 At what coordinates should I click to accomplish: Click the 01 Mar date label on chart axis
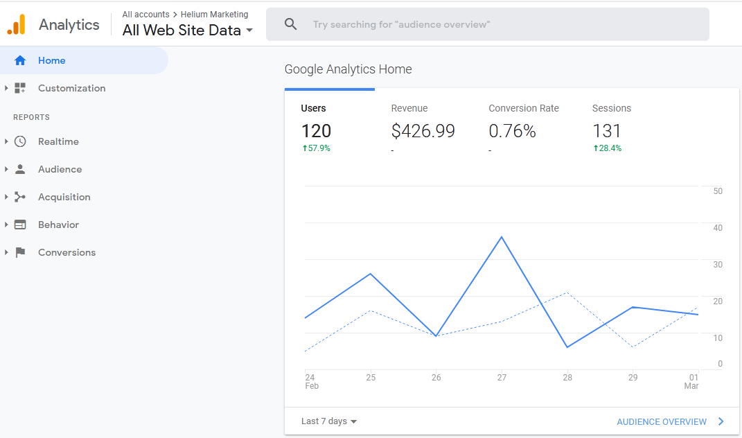point(691,382)
